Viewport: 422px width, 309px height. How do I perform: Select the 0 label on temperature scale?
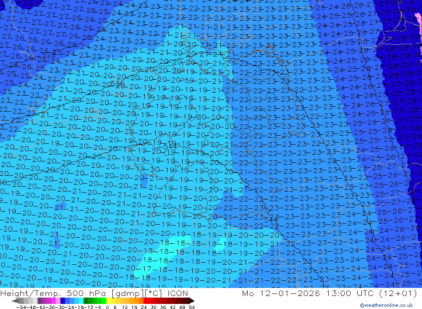point(107,307)
